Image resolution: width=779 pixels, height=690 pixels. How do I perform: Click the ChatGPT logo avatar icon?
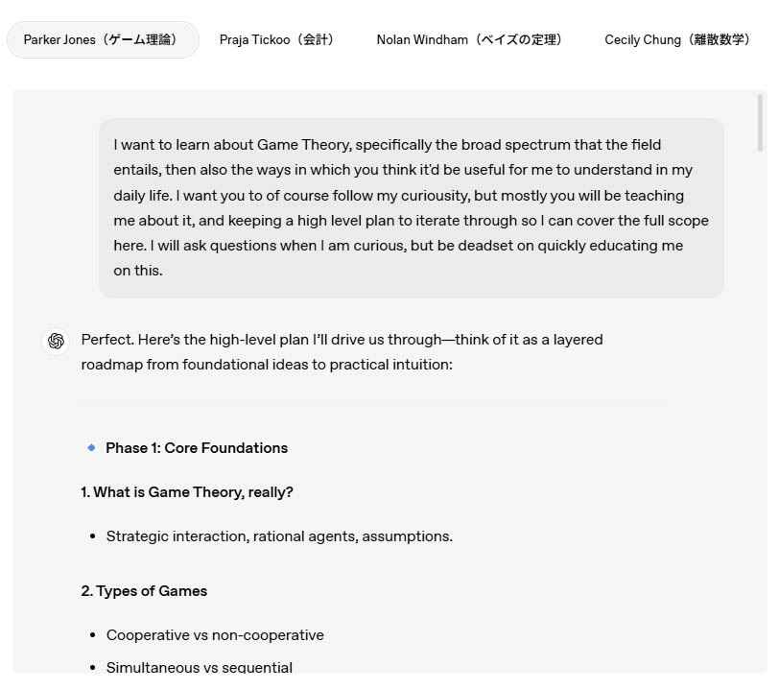tap(56, 341)
